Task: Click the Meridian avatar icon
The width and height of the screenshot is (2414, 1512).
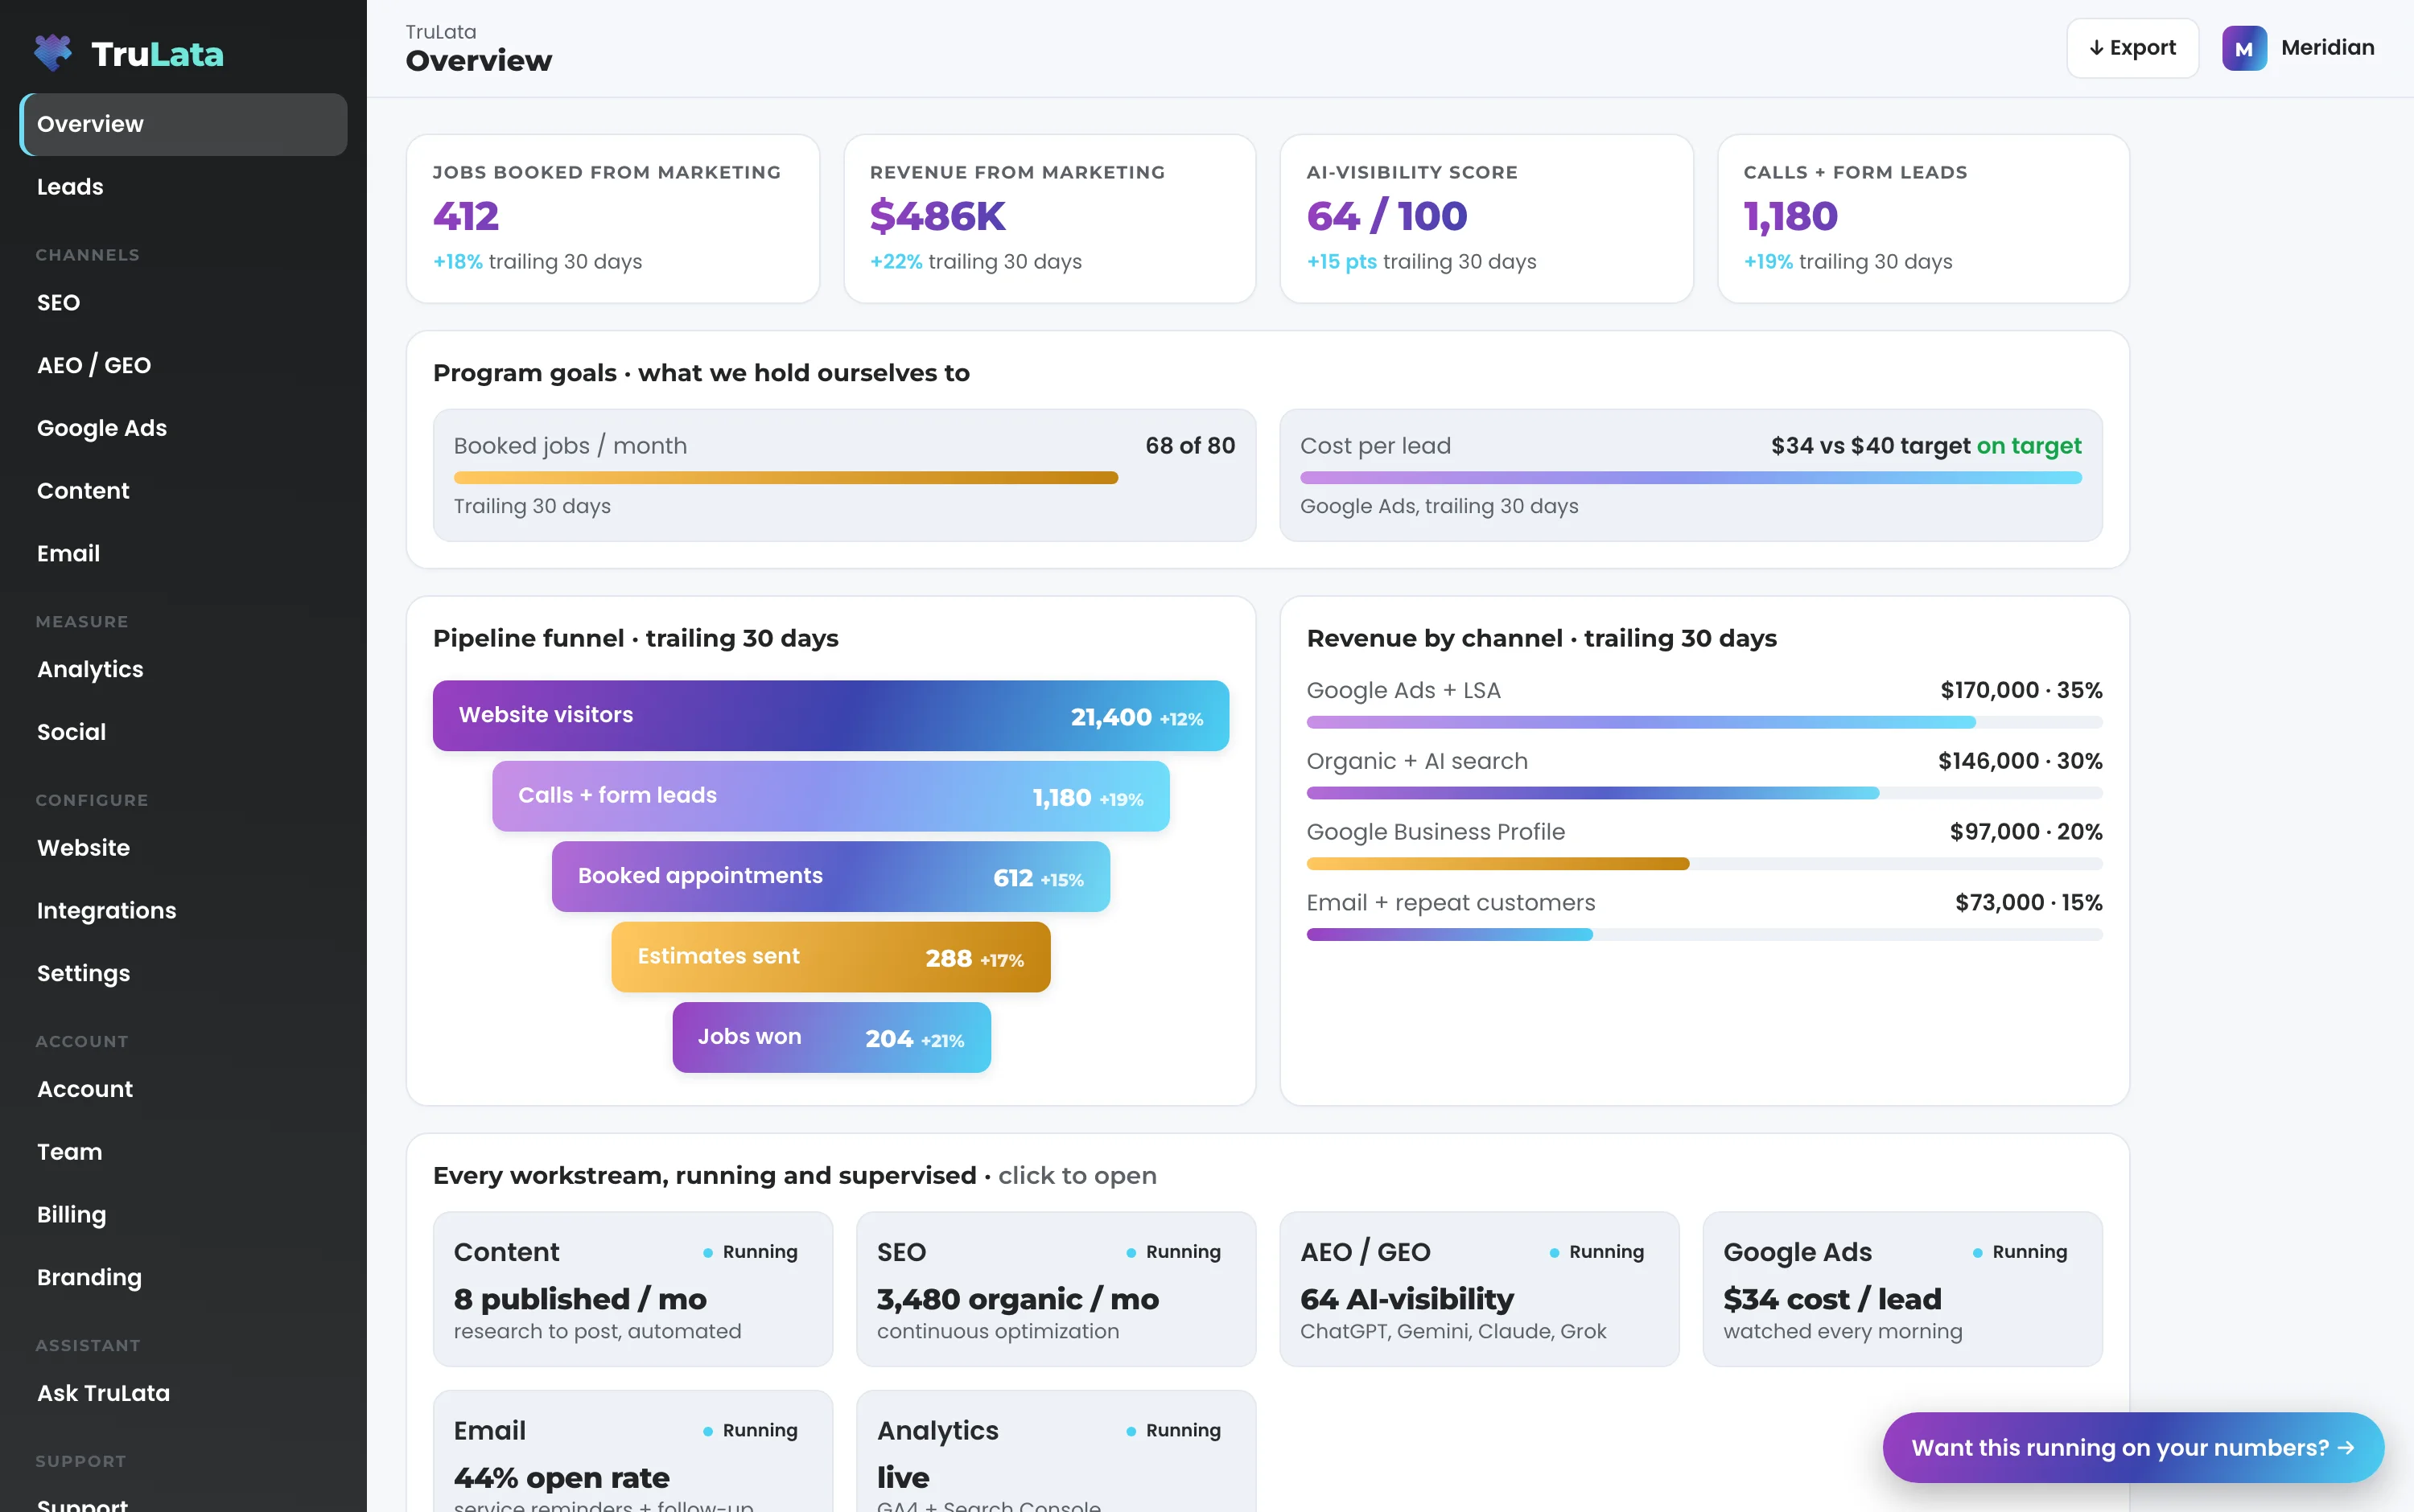Action: click(2244, 48)
